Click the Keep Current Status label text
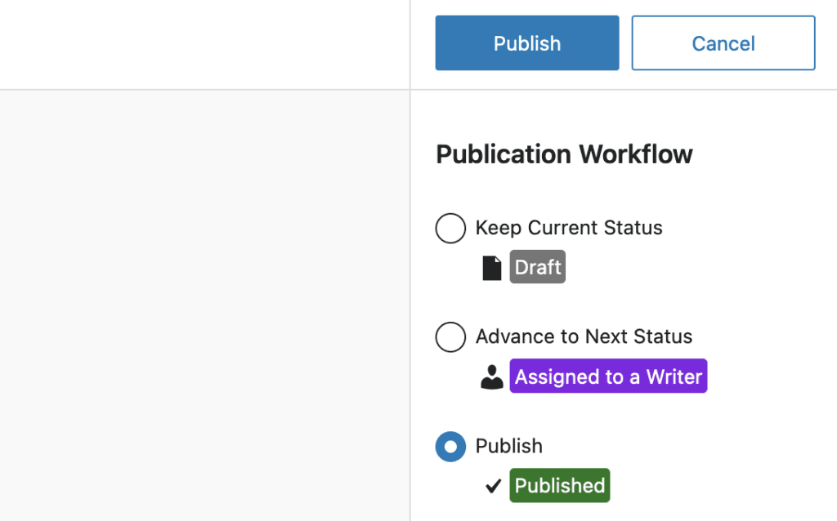Screen dimensions: 837x521 click(x=569, y=228)
